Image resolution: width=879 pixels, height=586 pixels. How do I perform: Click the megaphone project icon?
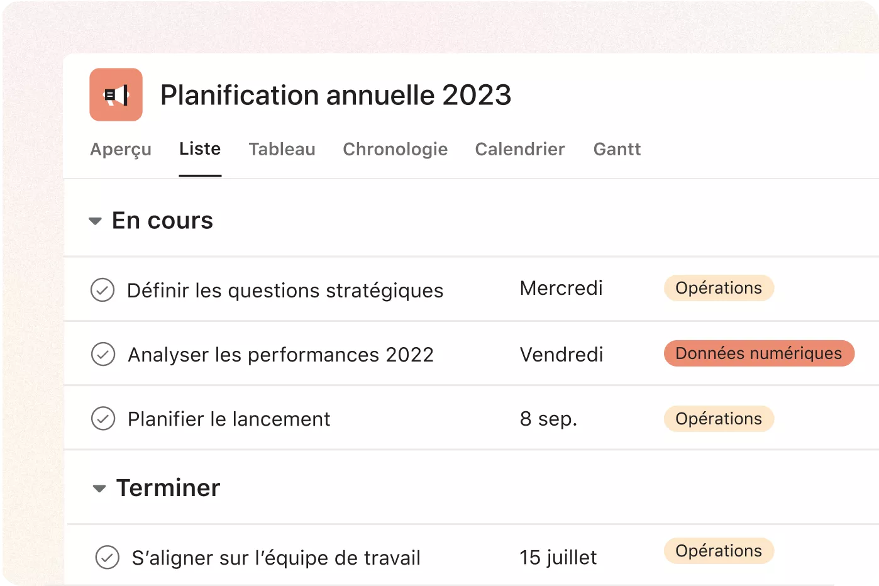pyautogui.click(x=116, y=95)
